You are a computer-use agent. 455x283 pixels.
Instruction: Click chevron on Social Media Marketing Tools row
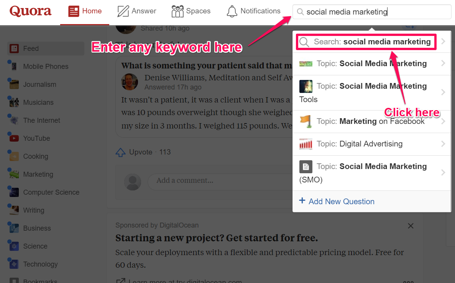click(443, 92)
